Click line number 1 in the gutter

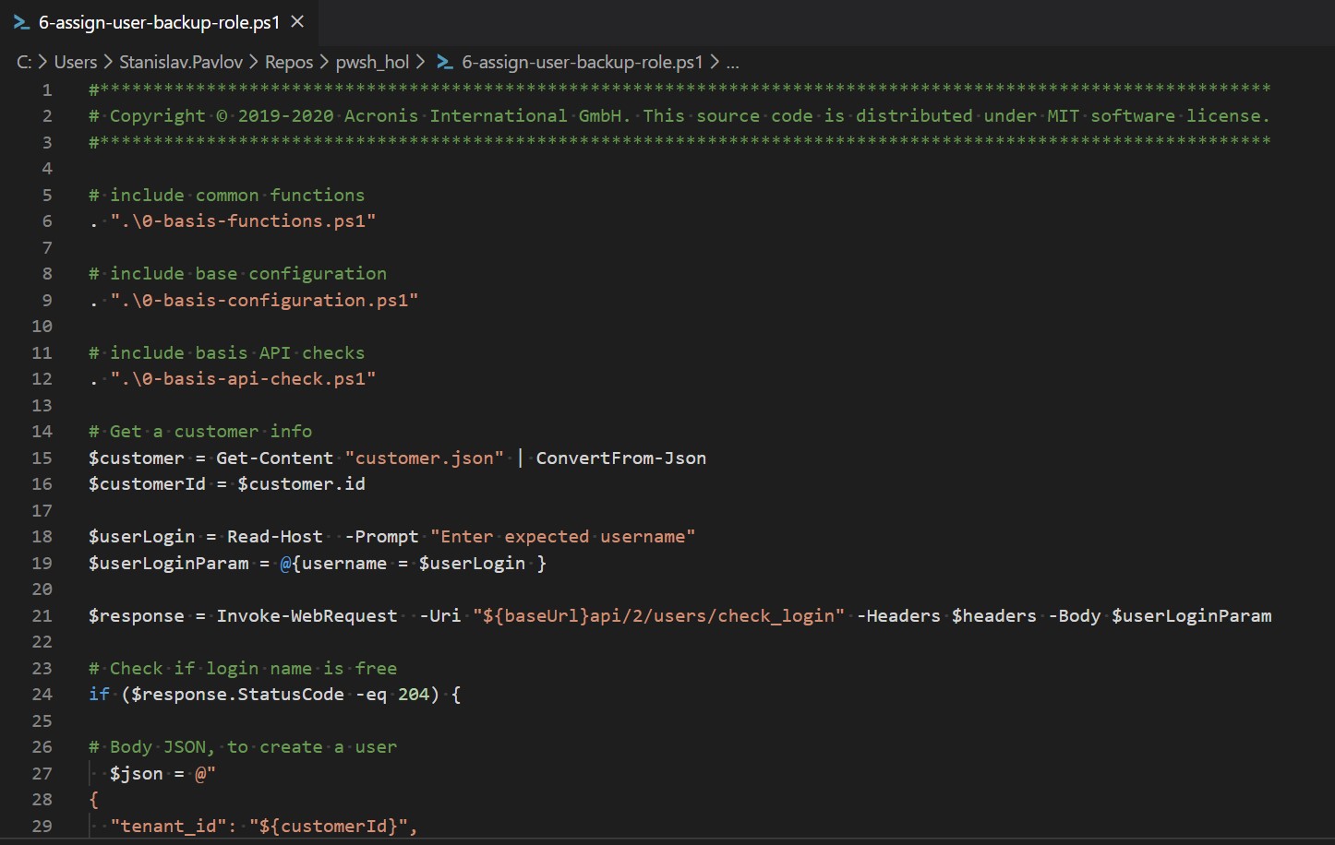point(47,89)
